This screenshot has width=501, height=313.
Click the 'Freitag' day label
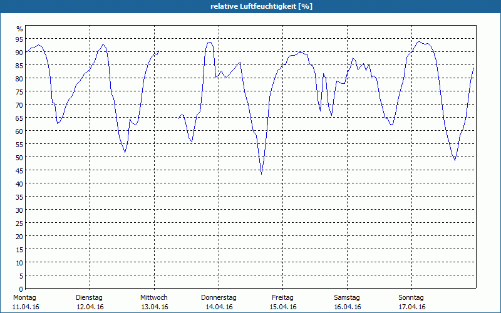pyautogui.click(x=283, y=297)
